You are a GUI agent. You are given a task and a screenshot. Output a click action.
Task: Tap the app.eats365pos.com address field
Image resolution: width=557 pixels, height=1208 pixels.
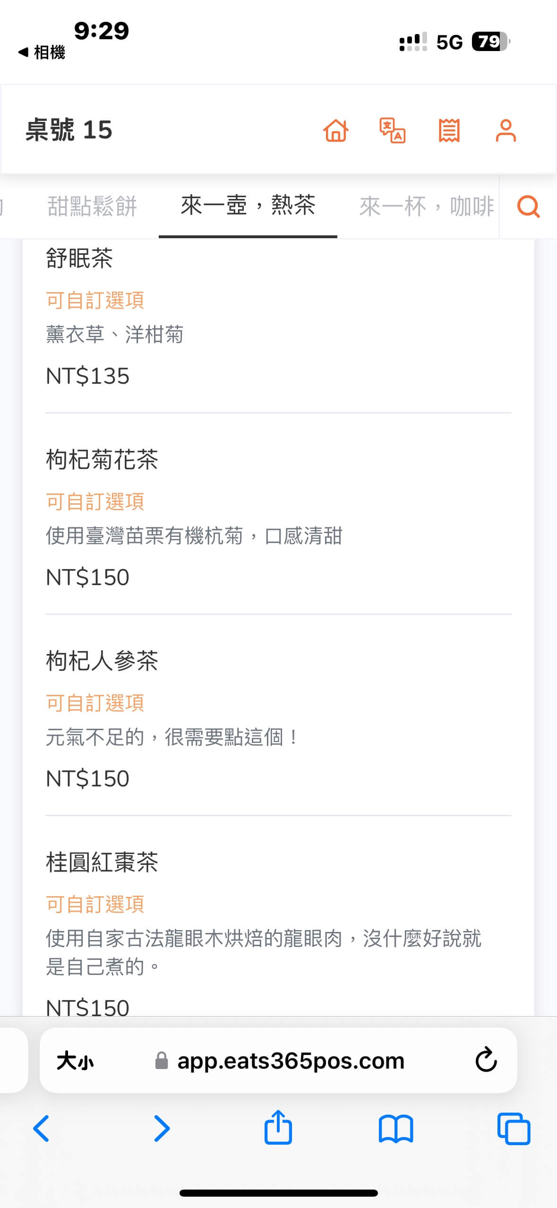(290, 1061)
